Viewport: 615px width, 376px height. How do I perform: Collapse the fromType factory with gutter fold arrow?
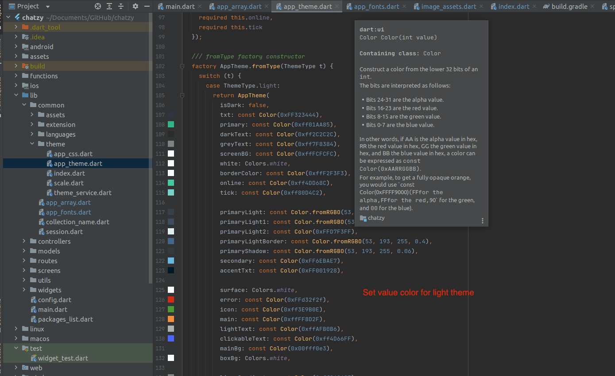182,65
